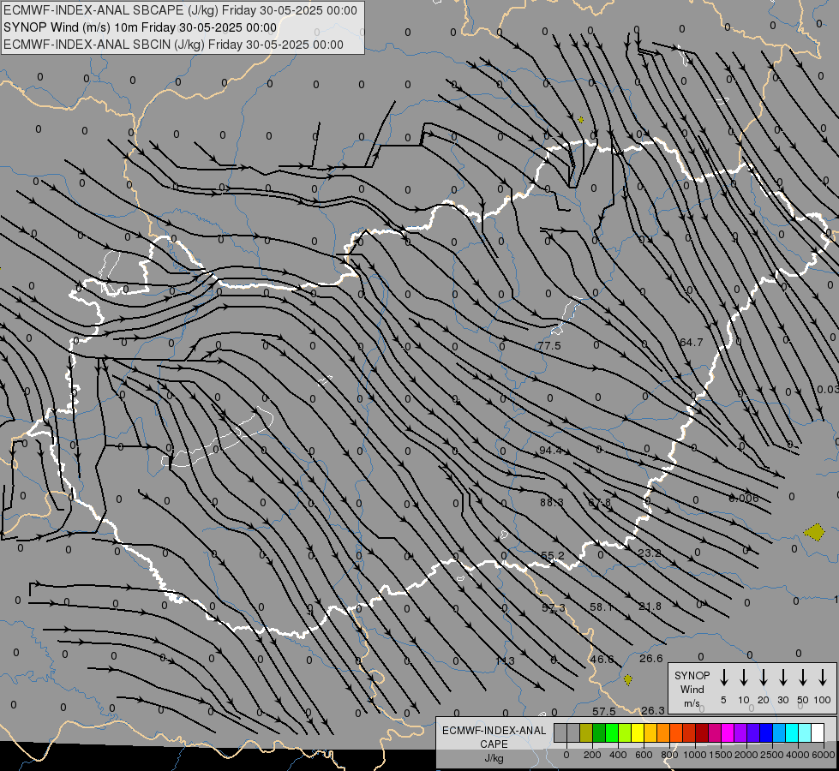Viewport: 839px width, 771px height.
Task: Click the SBCIN title line
Action: pos(173,45)
